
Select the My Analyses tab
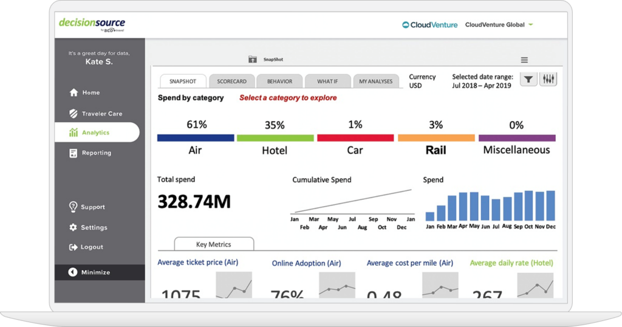point(375,81)
